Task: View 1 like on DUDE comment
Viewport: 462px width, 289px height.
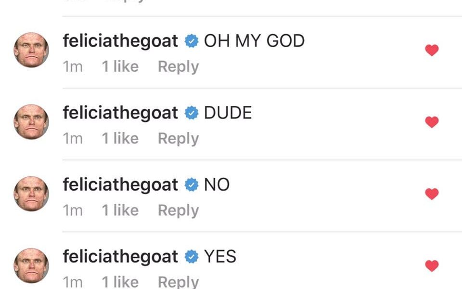Action: 120,138
